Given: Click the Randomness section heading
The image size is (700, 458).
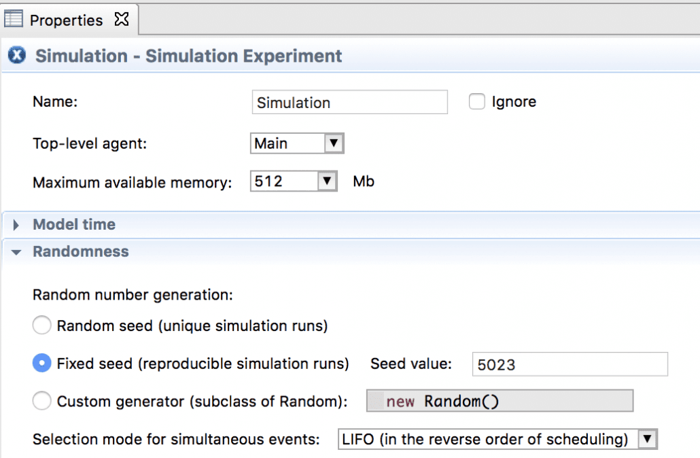Looking at the screenshot, I should tap(80, 251).
